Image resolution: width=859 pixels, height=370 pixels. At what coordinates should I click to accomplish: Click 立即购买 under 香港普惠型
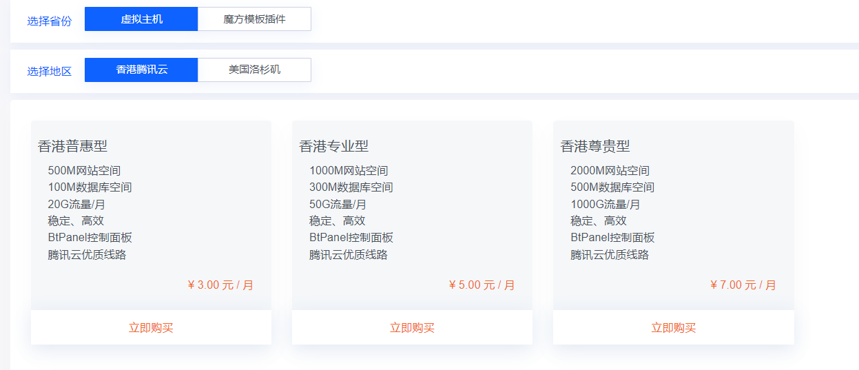(x=151, y=327)
